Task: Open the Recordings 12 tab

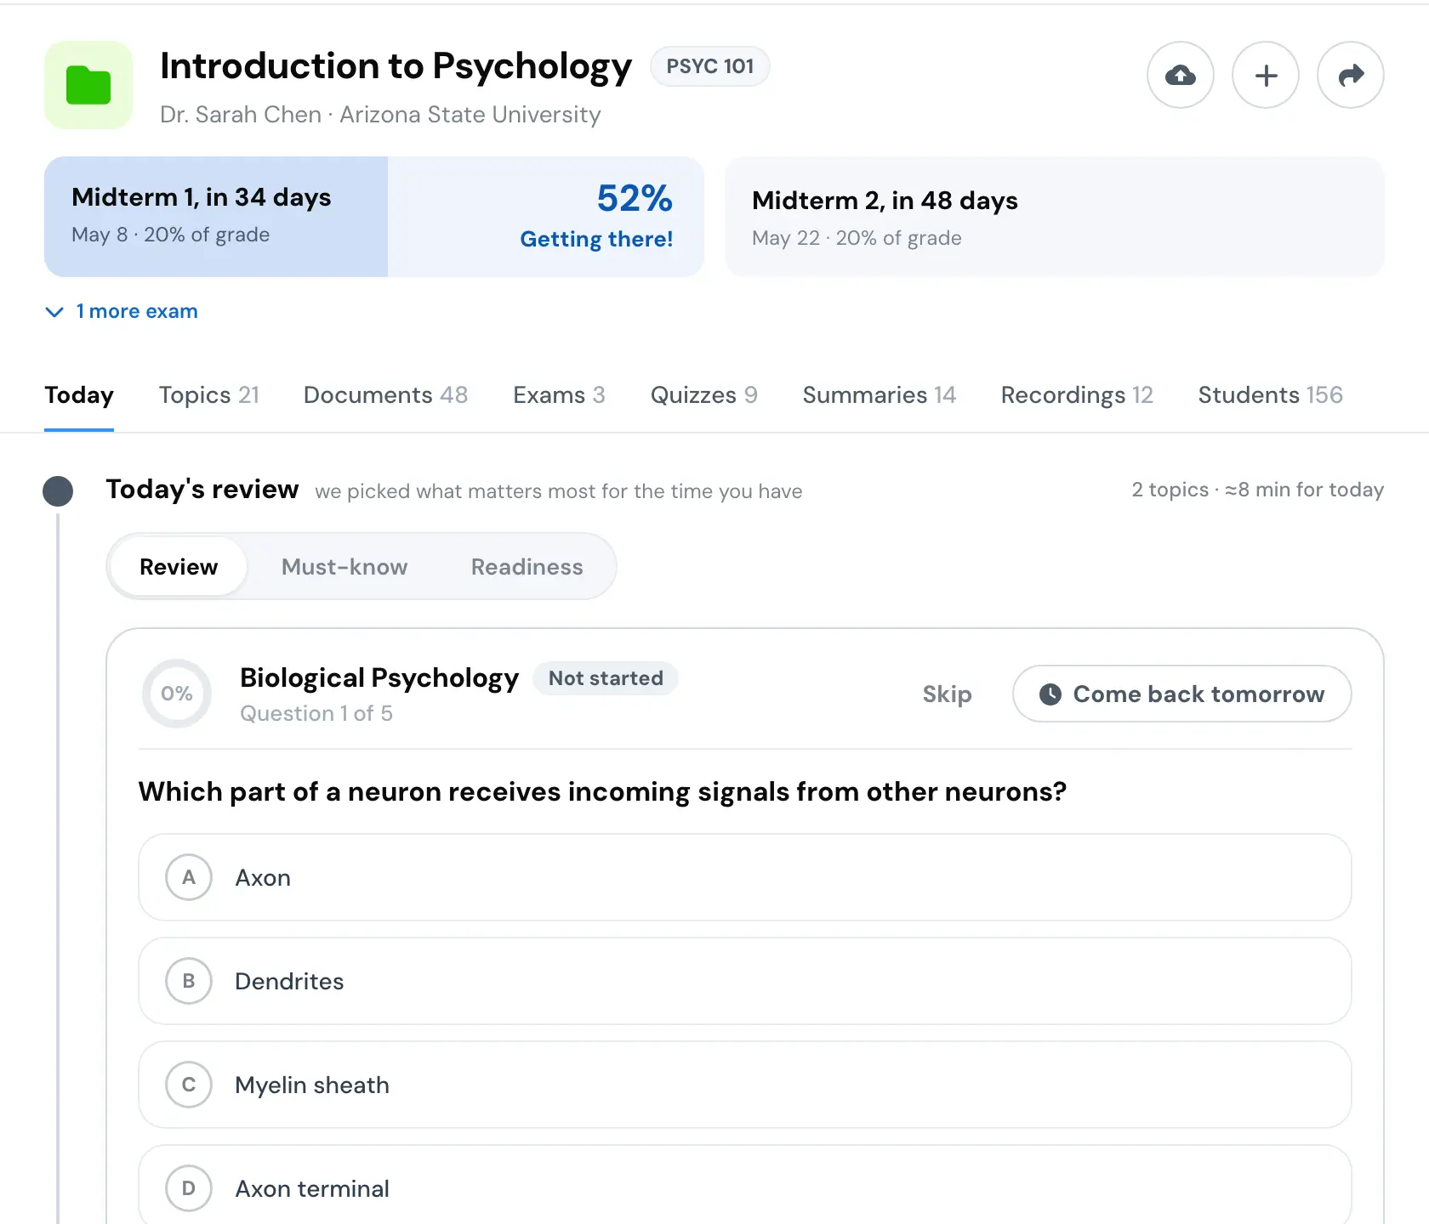Action: tap(1077, 395)
